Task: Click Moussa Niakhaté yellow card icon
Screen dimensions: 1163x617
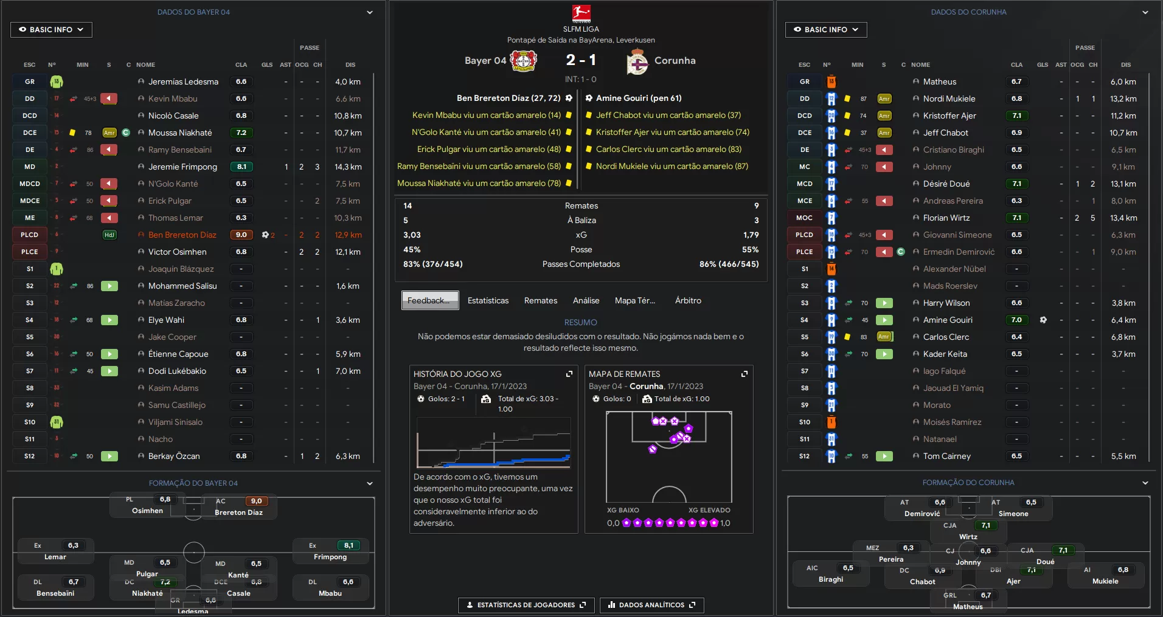Action: coord(72,133)
